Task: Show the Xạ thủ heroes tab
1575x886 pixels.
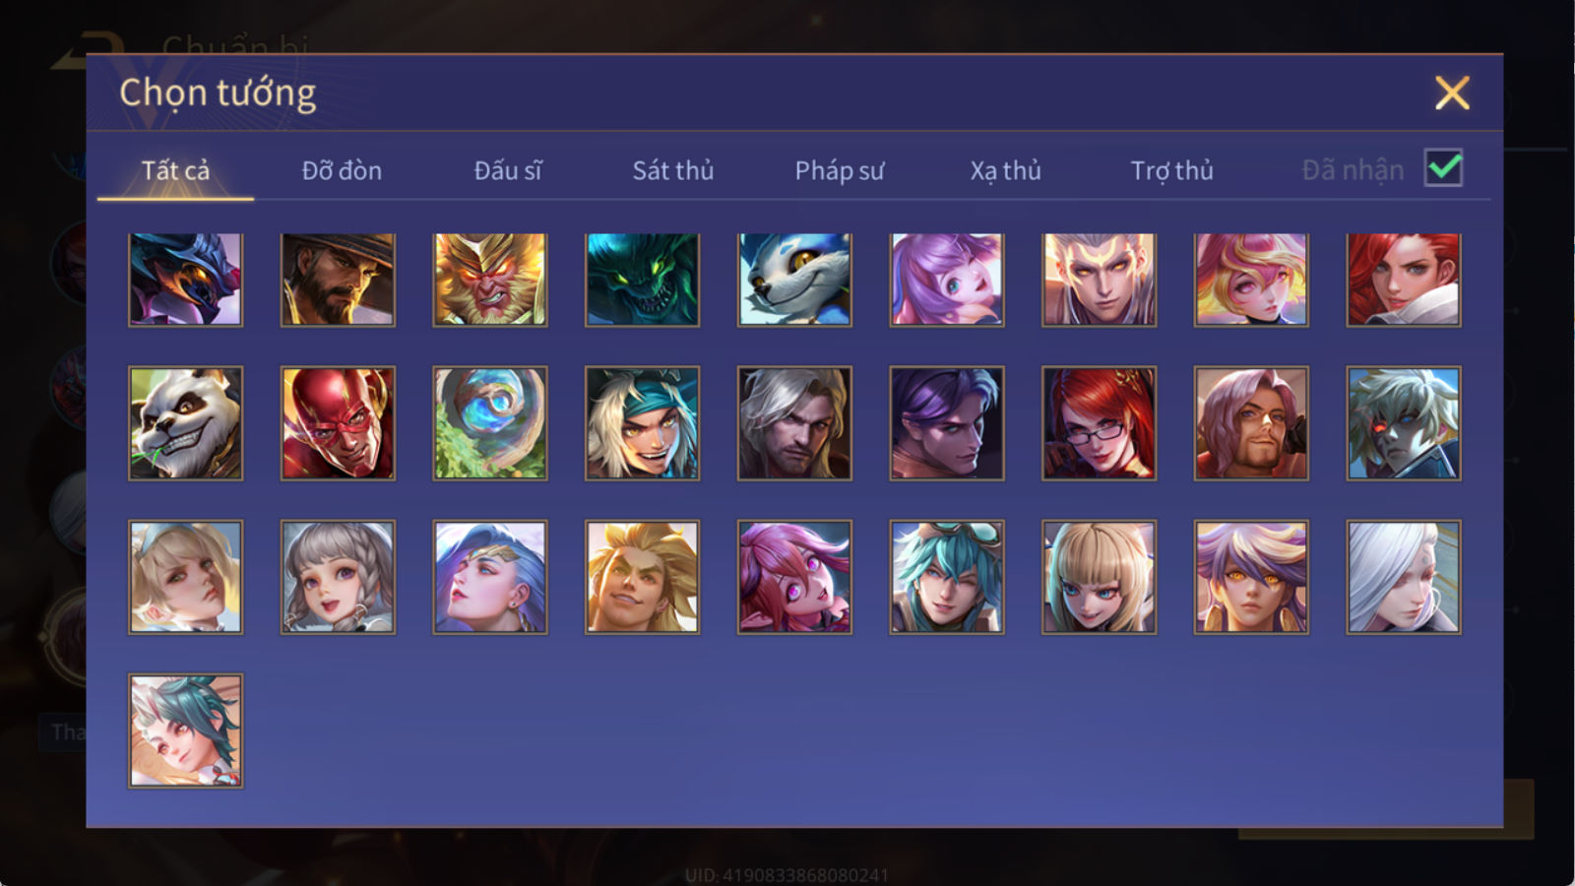Action: click(x=1005, y=170)
